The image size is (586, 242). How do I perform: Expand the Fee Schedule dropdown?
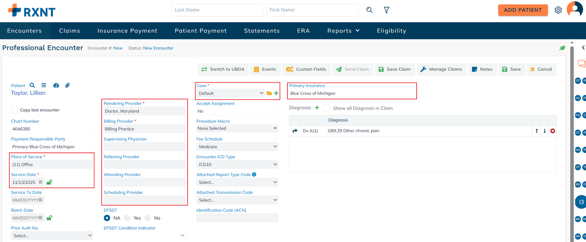(237, 147)
